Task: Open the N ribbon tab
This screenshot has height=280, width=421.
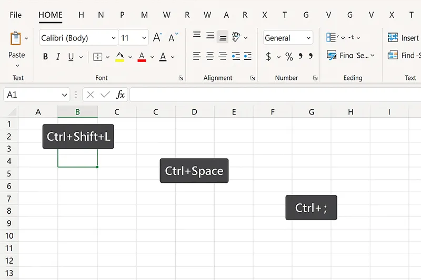Action: point(101,15)
